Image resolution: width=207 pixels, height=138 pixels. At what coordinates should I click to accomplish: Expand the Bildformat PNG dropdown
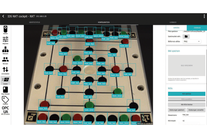tap(191, 41)
